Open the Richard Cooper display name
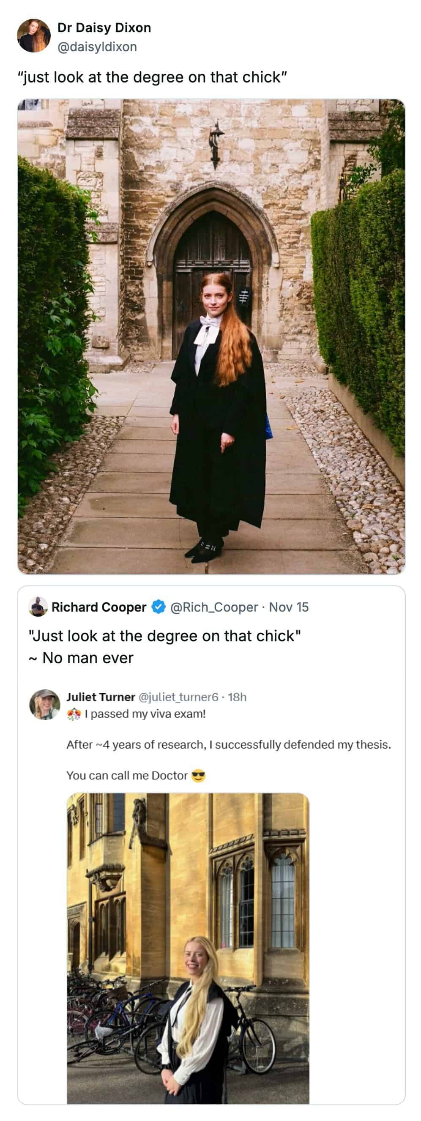This screenshot has height=1121, width=421. coord(99,607)
